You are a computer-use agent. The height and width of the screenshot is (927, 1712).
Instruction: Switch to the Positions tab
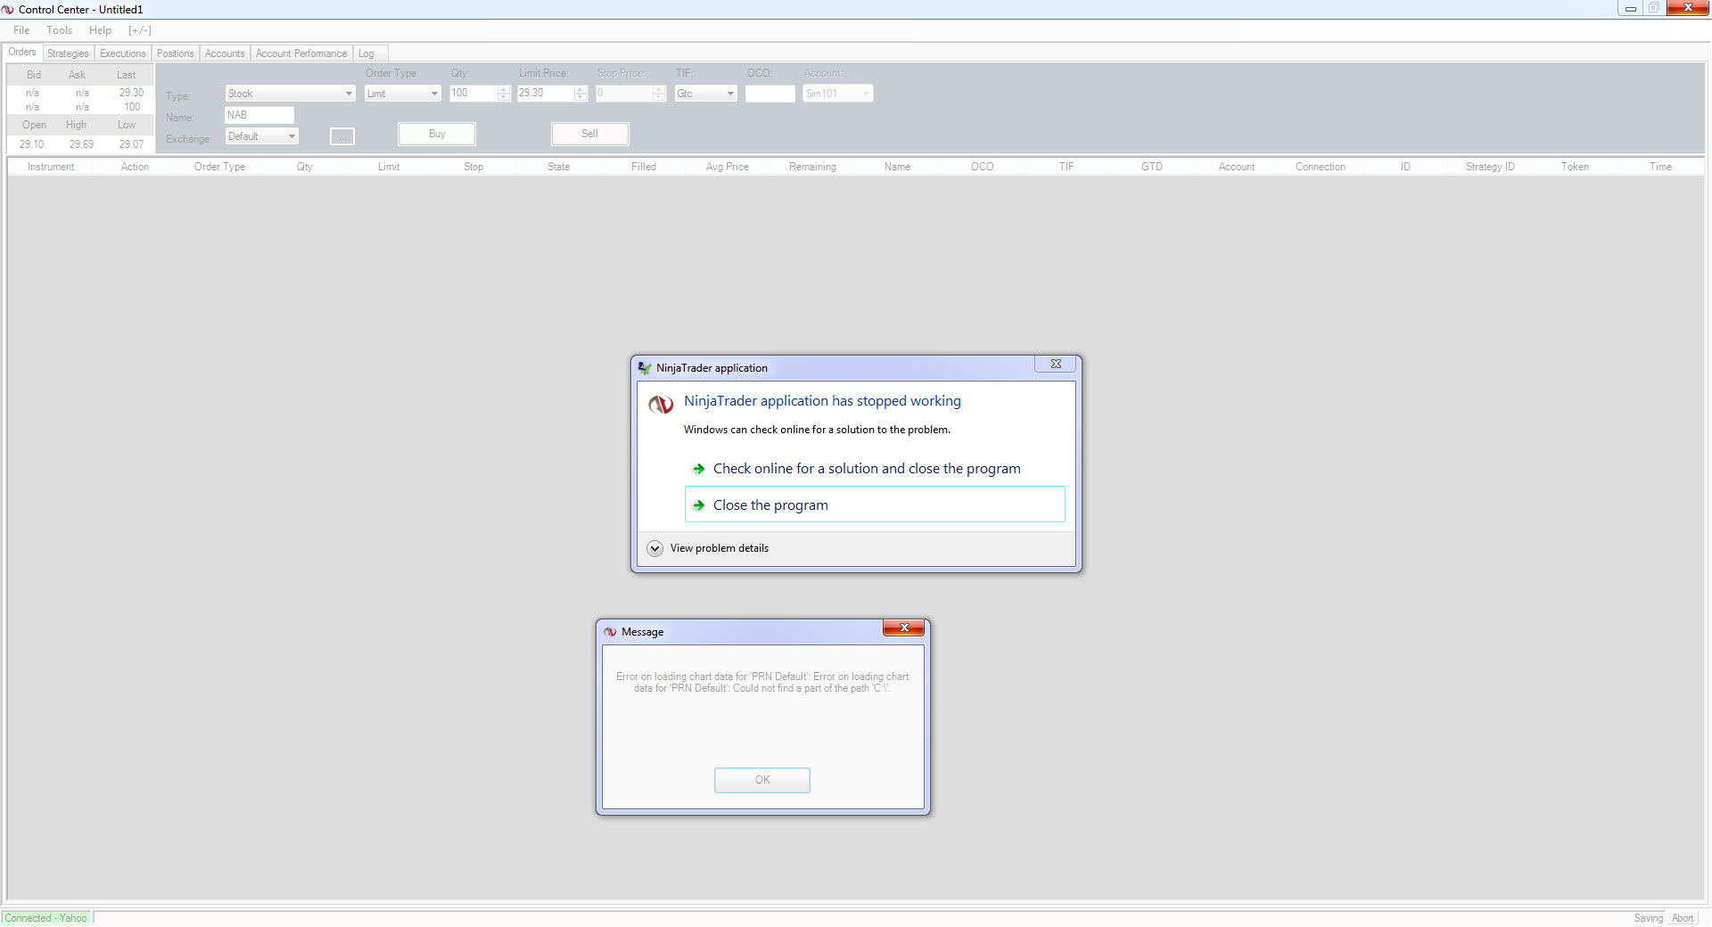pyautogui.click(x=175, y=53)
